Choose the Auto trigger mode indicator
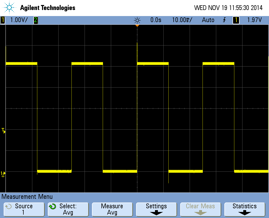This screenshot has height=218, width=269. [x=208, y=20]
